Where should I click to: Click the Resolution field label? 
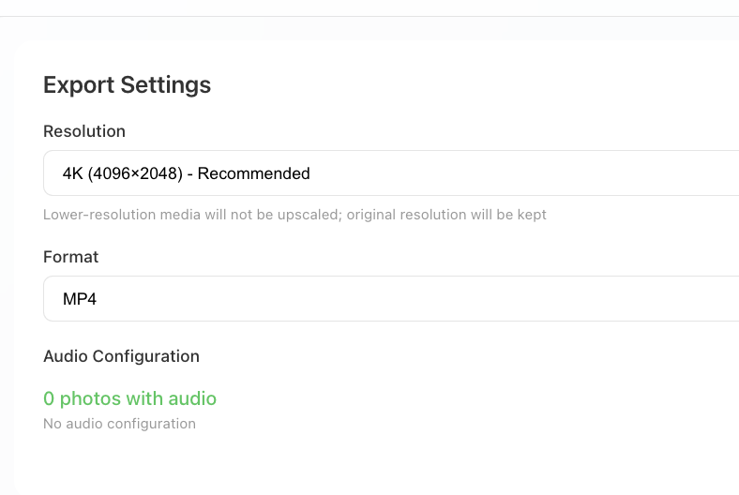(84, 131)
